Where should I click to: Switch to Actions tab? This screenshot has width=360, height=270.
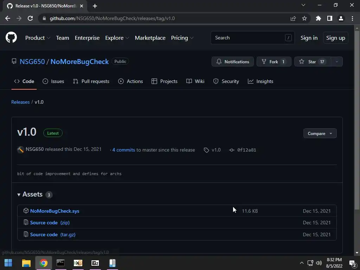(130, 81)
